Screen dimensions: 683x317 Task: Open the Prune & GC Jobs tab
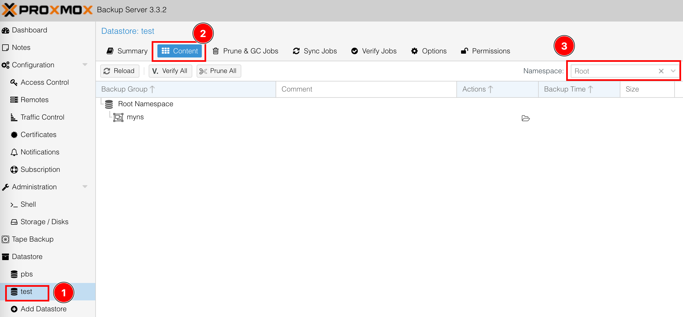click(245, 51)
